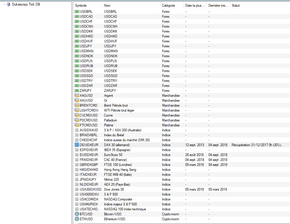
Task: Click 'Récupération 31/12/2017 0h (30%)' status
Action: coord(257,145)
